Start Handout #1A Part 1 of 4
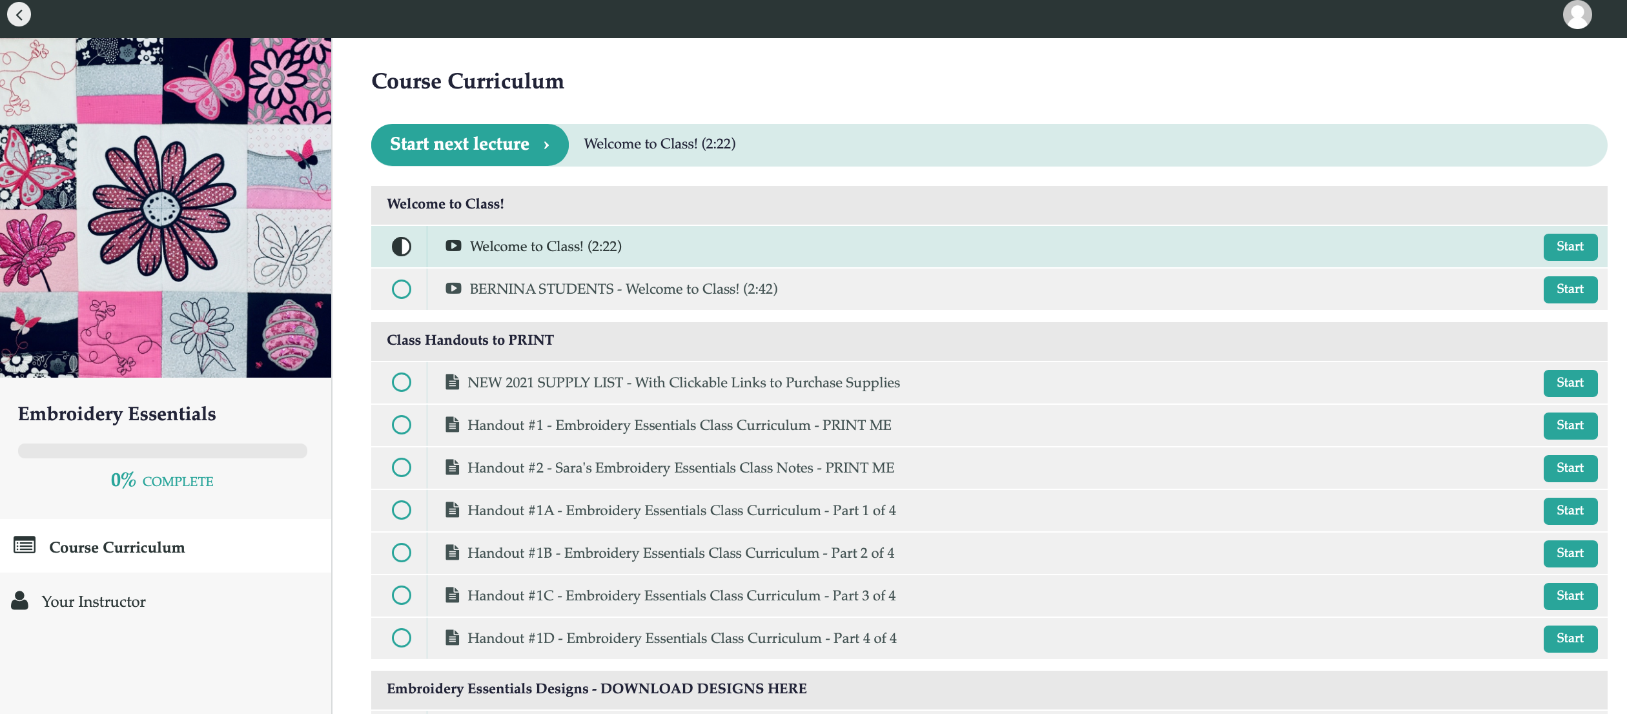The width and height of the screenshot is (1627, 714). (1570, 511)
